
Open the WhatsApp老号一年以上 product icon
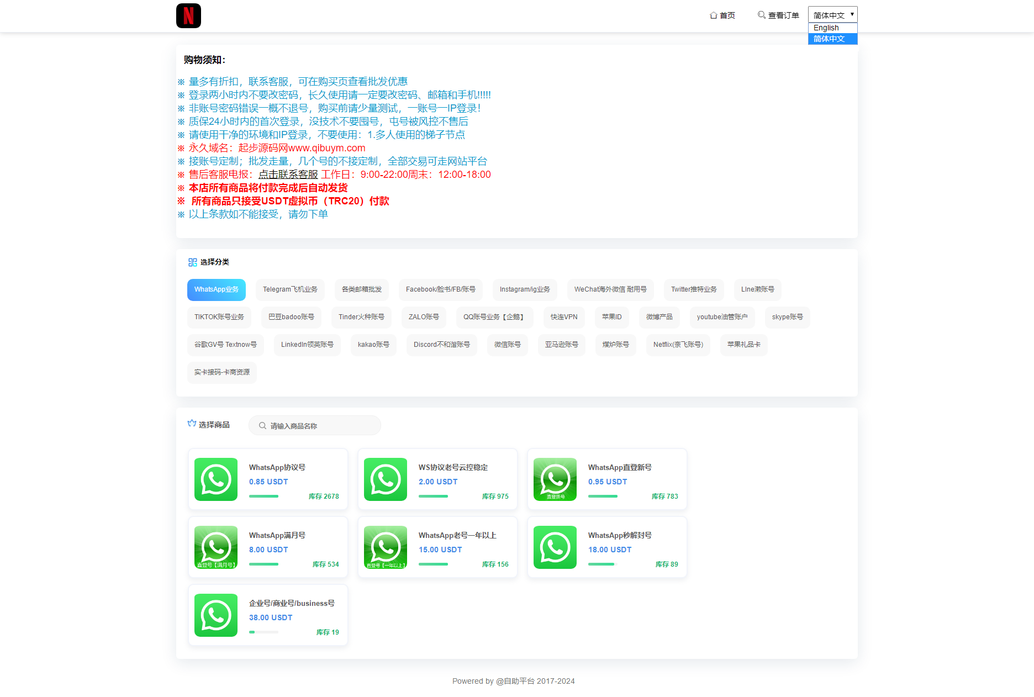386,547
